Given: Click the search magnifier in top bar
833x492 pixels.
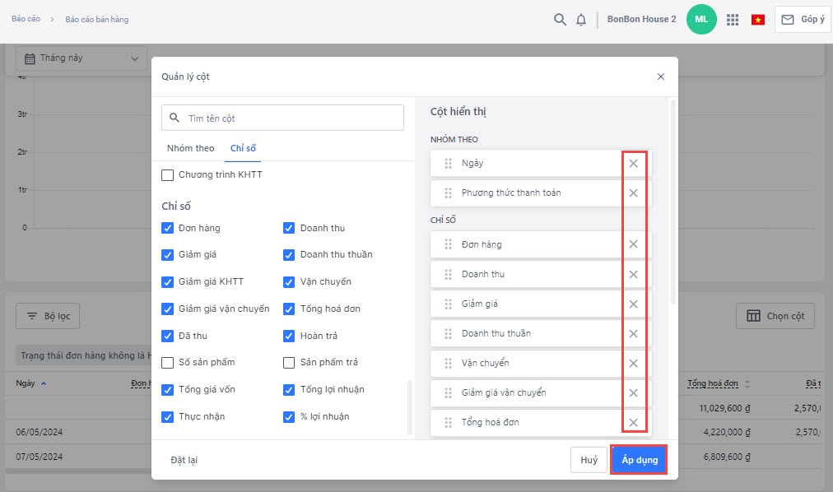Looking at the screenshot, I should click(x=560, y=20).
